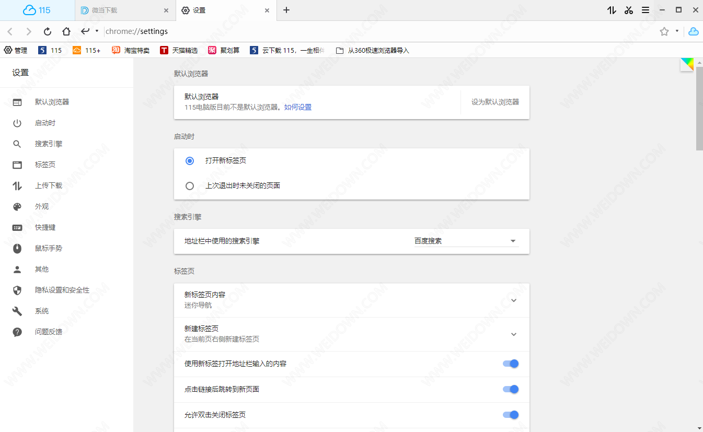This screenshot has height=432, width=703.
Task: Open the dropdown next to the undo arrow
Action: click(x=97, y=31)
